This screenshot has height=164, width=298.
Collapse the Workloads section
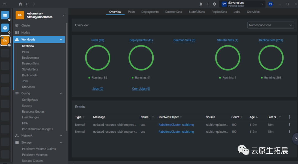point(61,39)
